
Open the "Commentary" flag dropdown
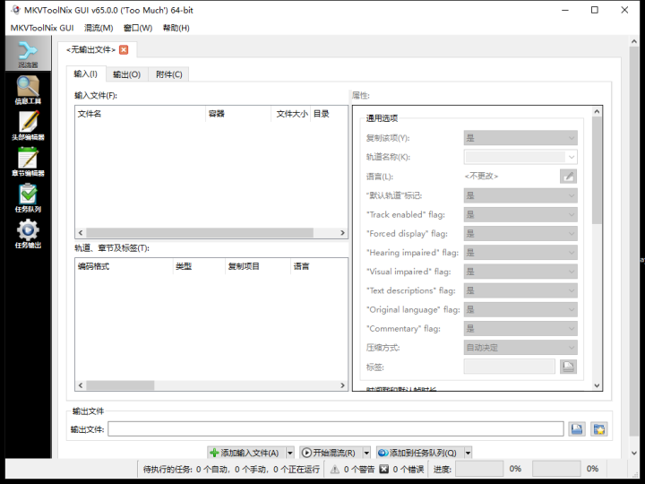point(520,328)
